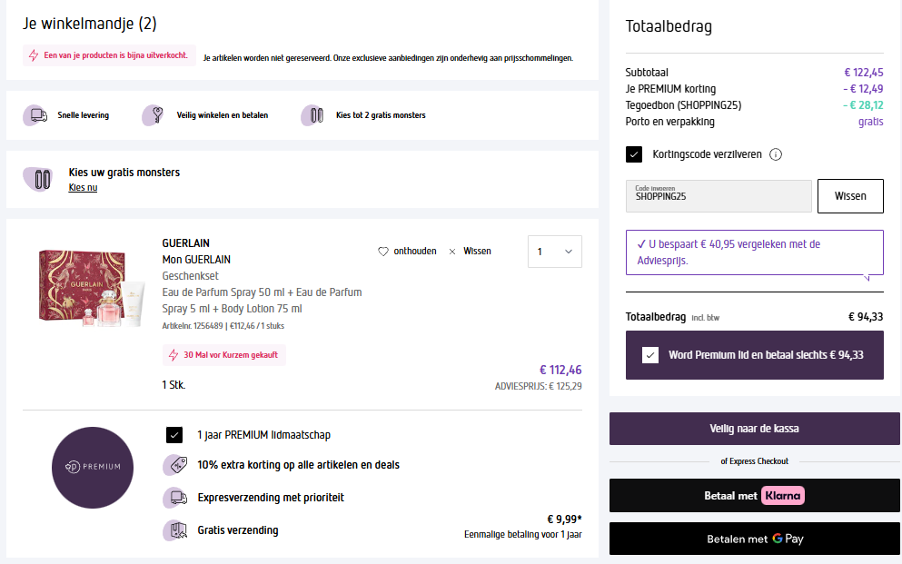Click the heart icon next to onthouden
This screenshot has width=902, height=564.
pyautogui.click(x=383, y=252)
